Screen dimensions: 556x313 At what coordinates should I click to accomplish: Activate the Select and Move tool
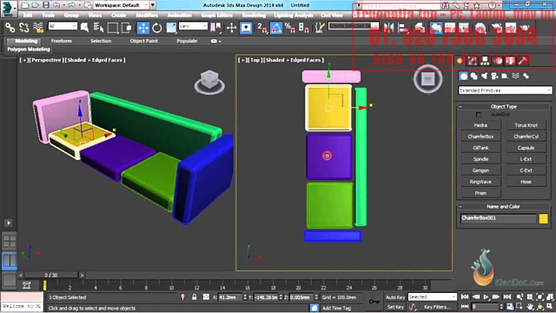coord(143,28)
